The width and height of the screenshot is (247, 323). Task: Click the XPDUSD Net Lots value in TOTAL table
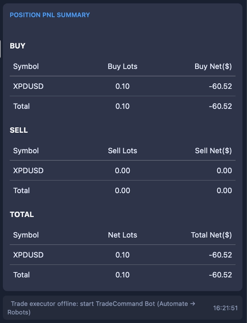click(x=122, y=255)
